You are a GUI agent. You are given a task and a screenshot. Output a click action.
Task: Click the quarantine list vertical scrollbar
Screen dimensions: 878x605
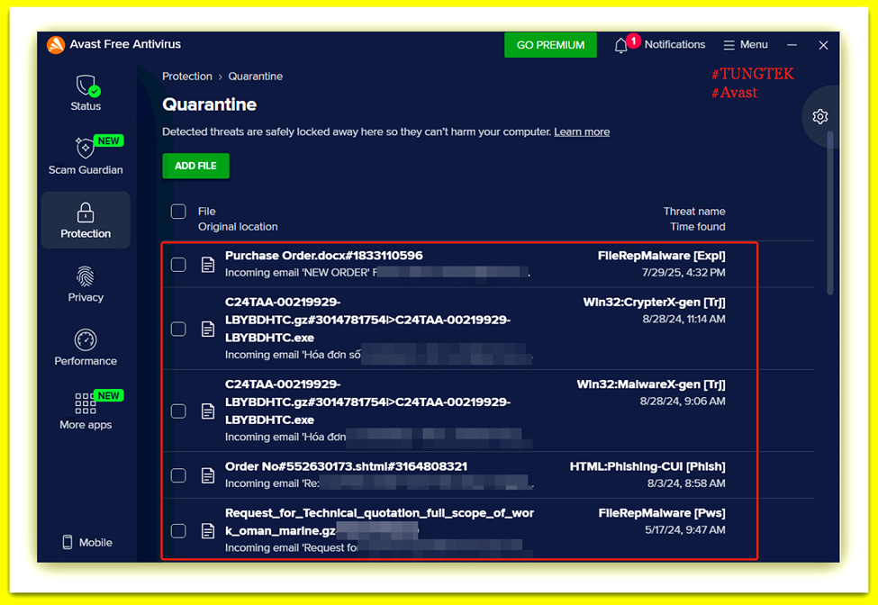coord(830,212)
